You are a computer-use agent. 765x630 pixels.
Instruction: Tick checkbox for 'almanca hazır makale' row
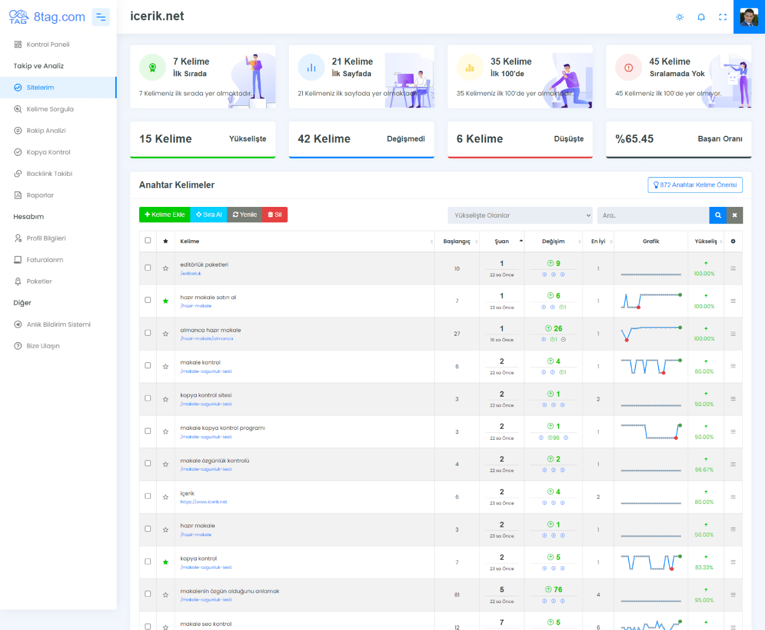[148, 333]
